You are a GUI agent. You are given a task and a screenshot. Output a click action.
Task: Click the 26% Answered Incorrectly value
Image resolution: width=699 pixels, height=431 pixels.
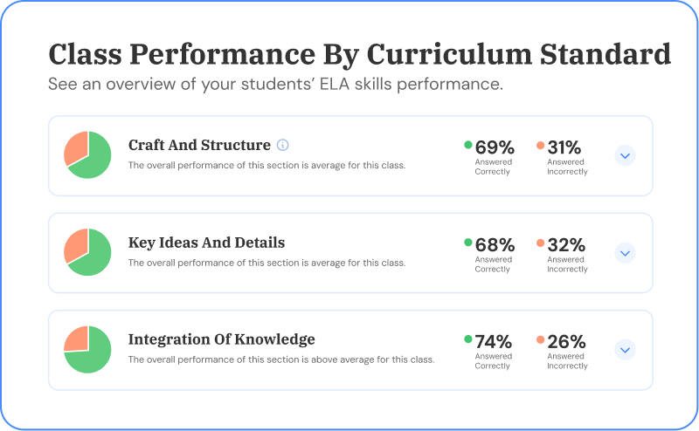(x=566, y=342)
